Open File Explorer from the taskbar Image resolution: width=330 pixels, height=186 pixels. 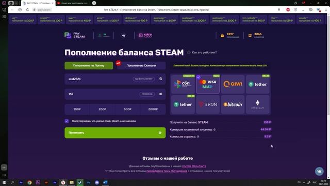(72, 182)
